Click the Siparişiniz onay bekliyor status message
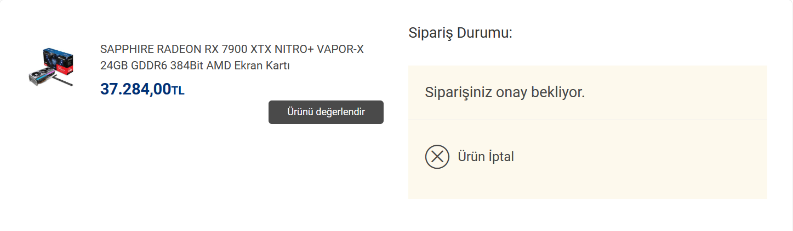 point(505,92)
